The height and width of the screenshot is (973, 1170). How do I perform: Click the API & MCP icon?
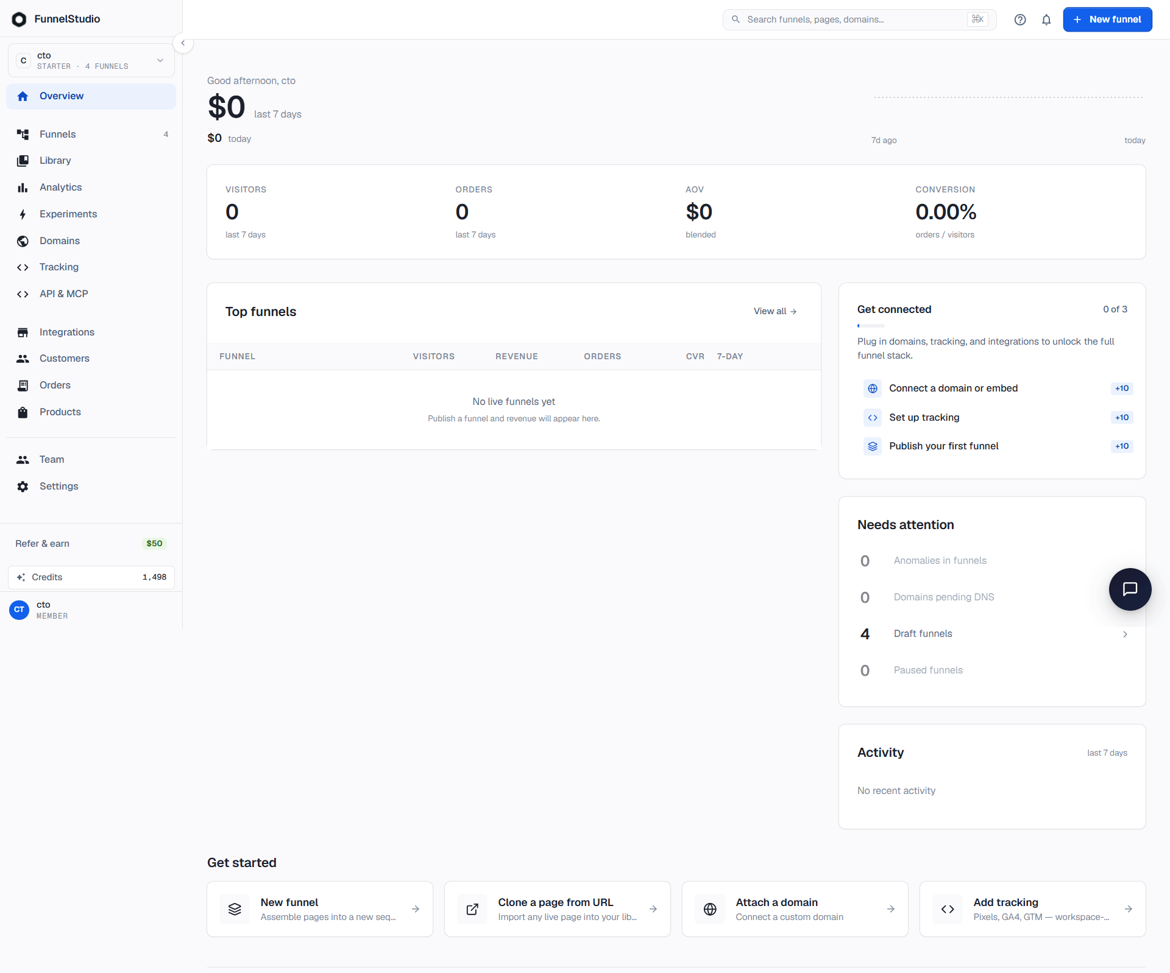click(23, 294)
